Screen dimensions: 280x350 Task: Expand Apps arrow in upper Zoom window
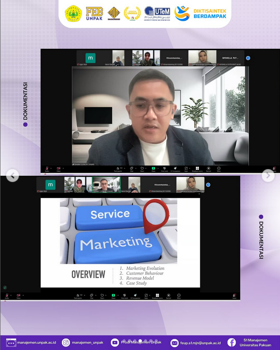(x=190, y=168)
